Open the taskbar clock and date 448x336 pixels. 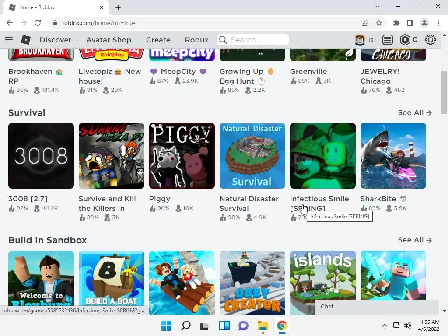[x=429, y=325]
